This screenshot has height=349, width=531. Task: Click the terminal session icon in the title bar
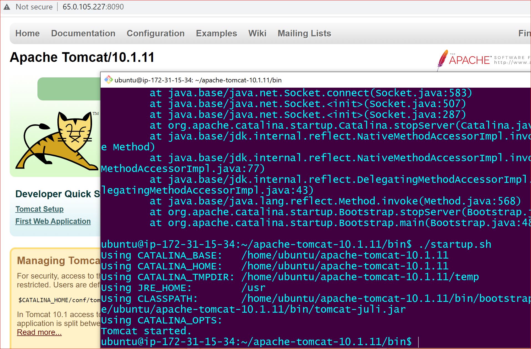coord(108,80)
